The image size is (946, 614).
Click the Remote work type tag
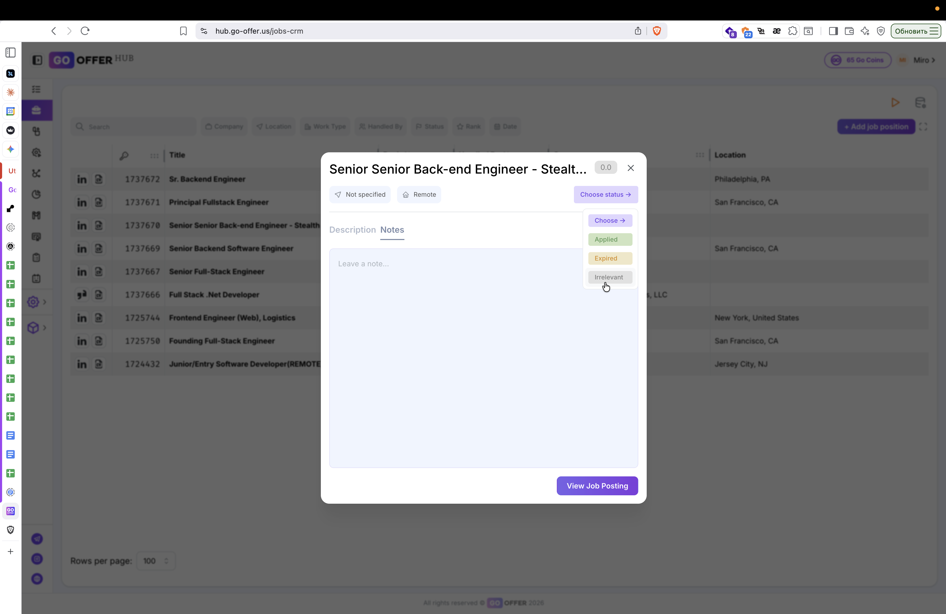point(419,195)
